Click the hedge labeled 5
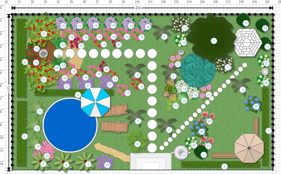This screenshot has width=281, height=174. (22, 58)
